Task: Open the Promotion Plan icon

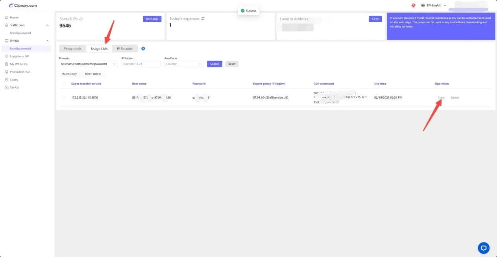Action: pos(7,72)
